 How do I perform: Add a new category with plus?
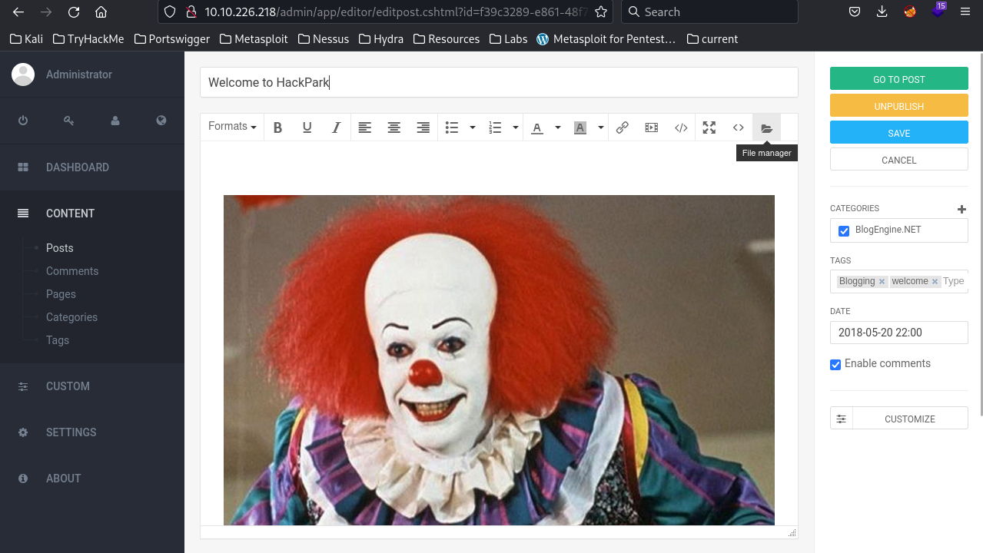click(961, 209)
